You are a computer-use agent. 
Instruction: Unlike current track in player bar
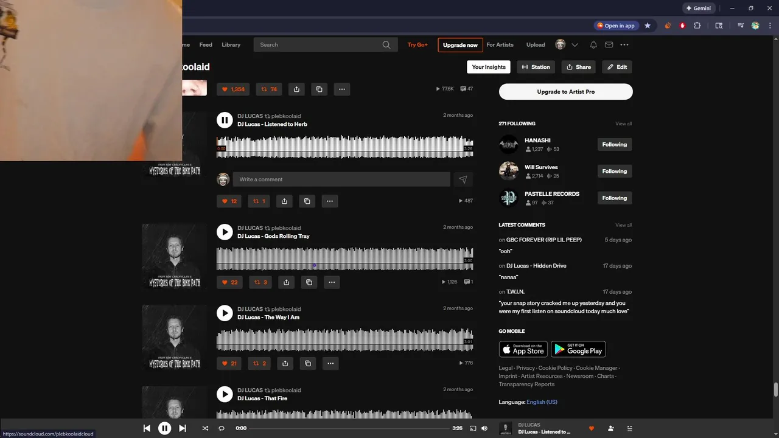coord(591,428)
